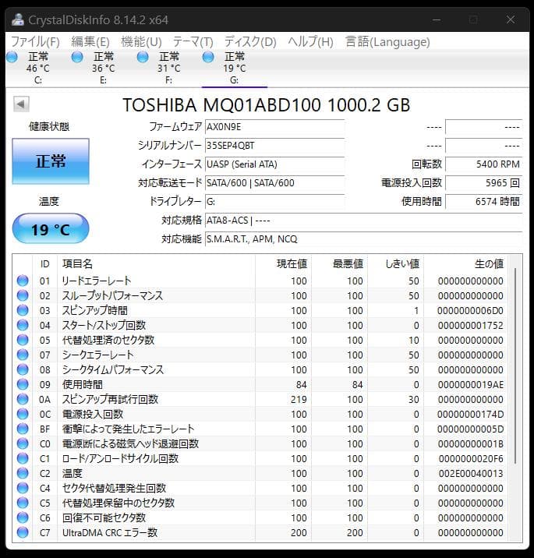Image resolution: width=534 pixels, height=558 pixels.
Task: Click the previous disk arrow button
Action: click(21, 104)
